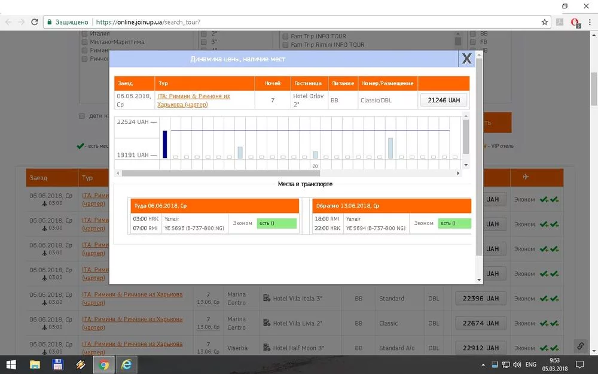The width and height of the screenshot is (598, 374).
Task: Click the popup scrollbar's down arrow
Action: 479,280
